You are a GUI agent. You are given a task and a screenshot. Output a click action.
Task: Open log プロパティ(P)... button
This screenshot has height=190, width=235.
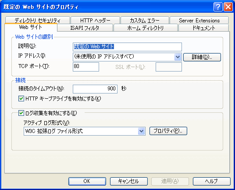pyautogui.click(x=168, y=131)
